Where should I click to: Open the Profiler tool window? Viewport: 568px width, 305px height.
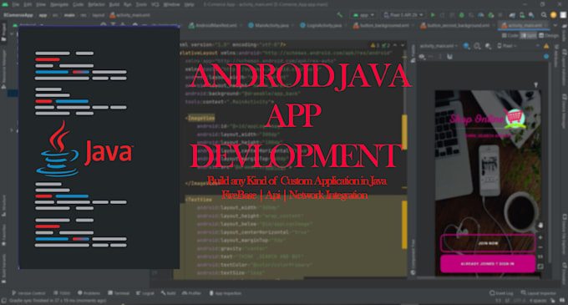(191, 293)
